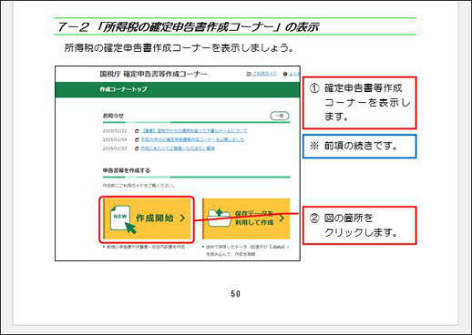Click the page icon next to 2019/01/04 notice

point(137,140)
